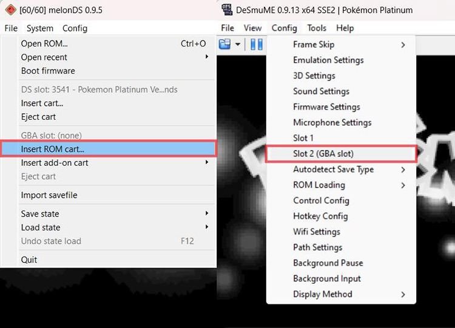Open DeSmuME View menu
This screenshot has width=455, height=328.
tap(253, 28)
